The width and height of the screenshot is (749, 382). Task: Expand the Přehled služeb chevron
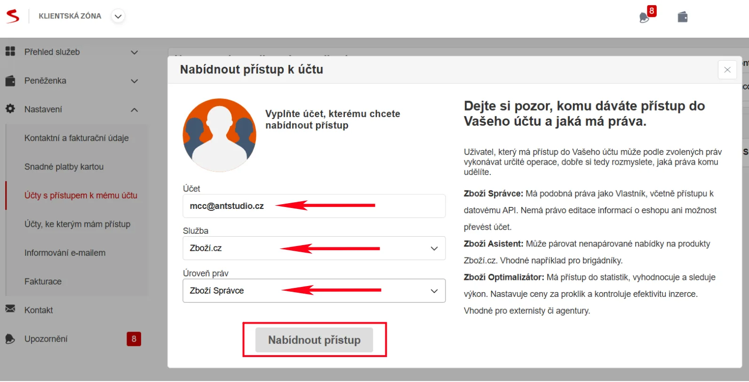(135, 52)
